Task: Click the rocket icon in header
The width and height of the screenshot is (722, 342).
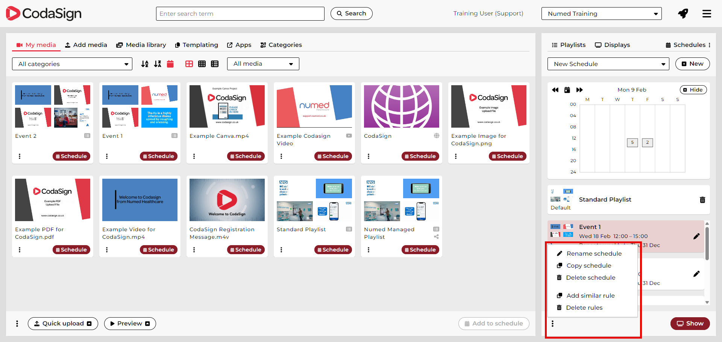Action: pyautogui.click(x=683, y=14)
